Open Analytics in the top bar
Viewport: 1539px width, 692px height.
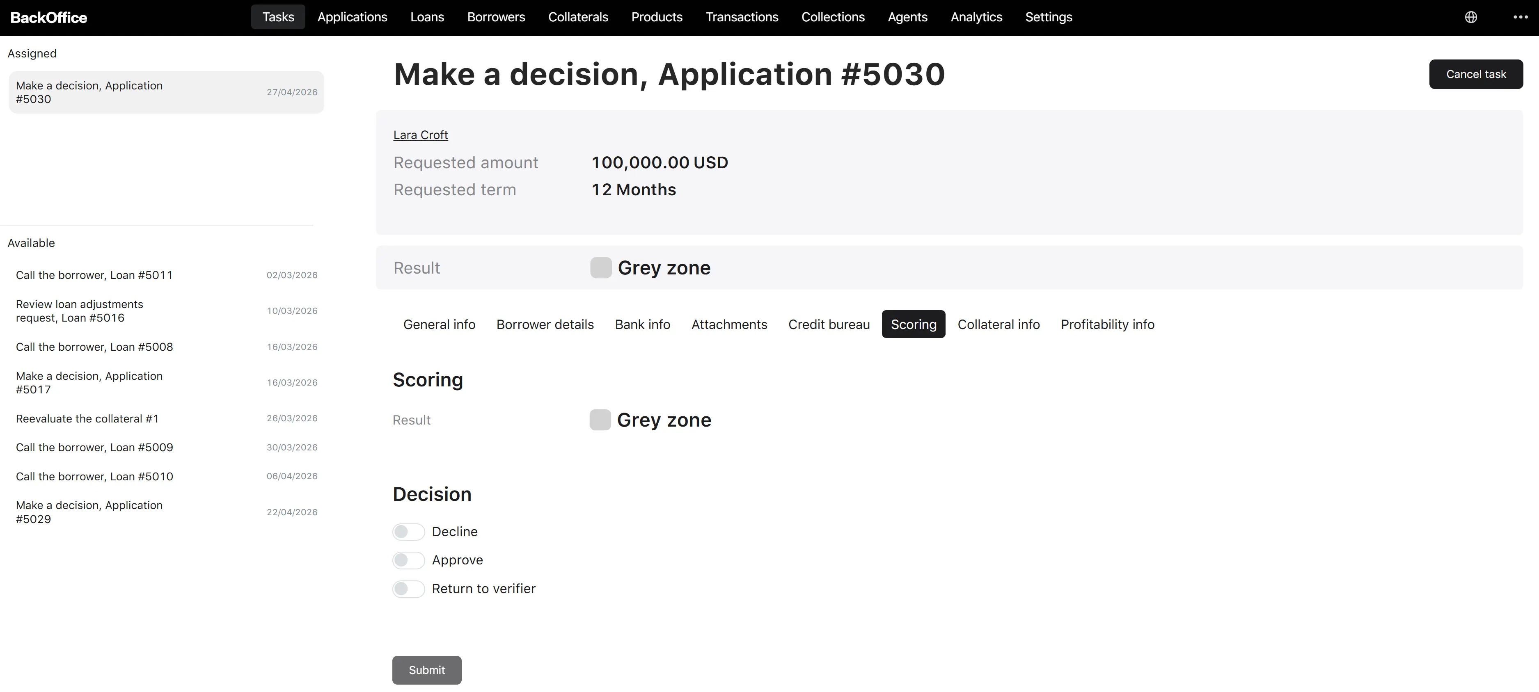click(x=976, y=17)
